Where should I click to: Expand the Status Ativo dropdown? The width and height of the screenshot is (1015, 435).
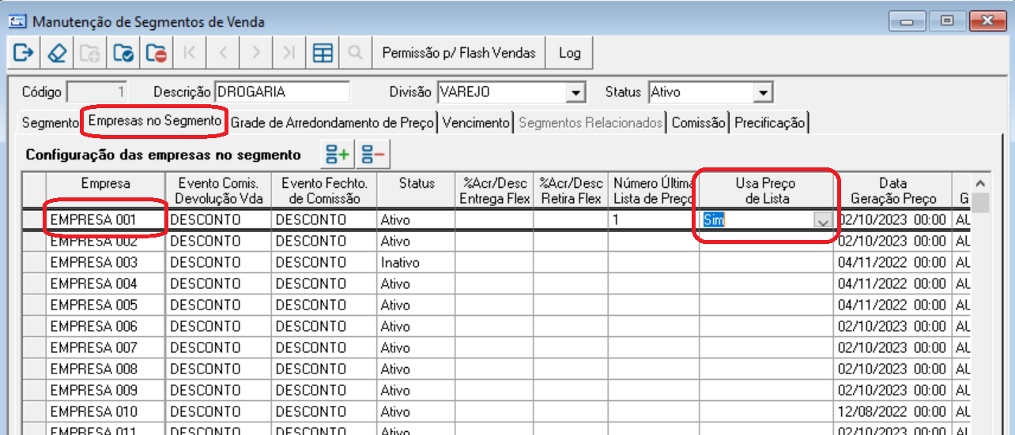pos(762,92)
